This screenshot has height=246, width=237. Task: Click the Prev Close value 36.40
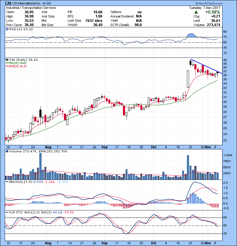click(x=29, y=25)
